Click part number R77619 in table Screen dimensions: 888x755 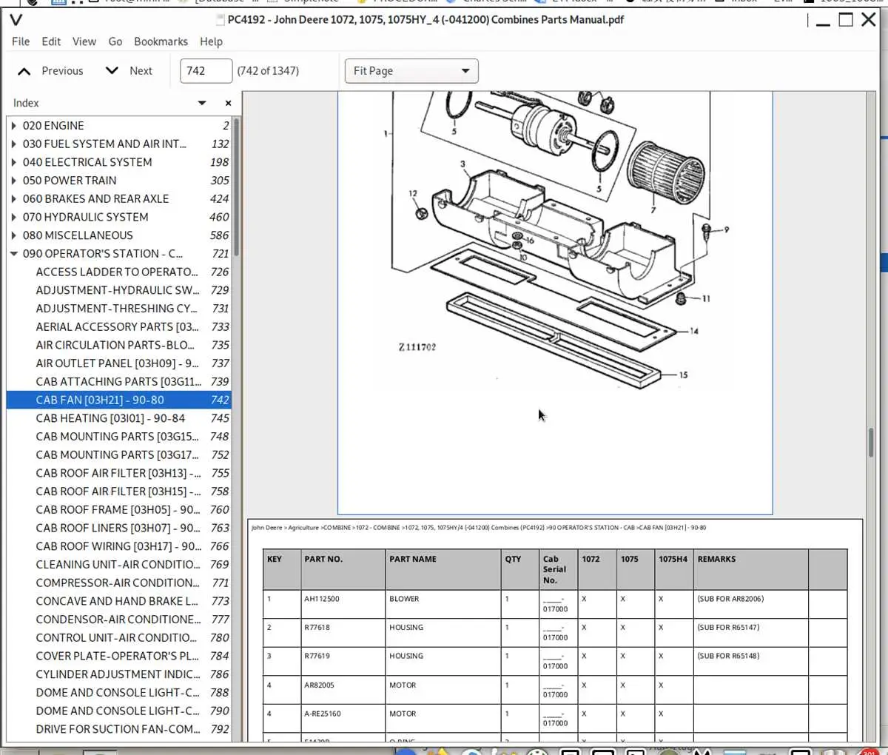pos(317,656)
